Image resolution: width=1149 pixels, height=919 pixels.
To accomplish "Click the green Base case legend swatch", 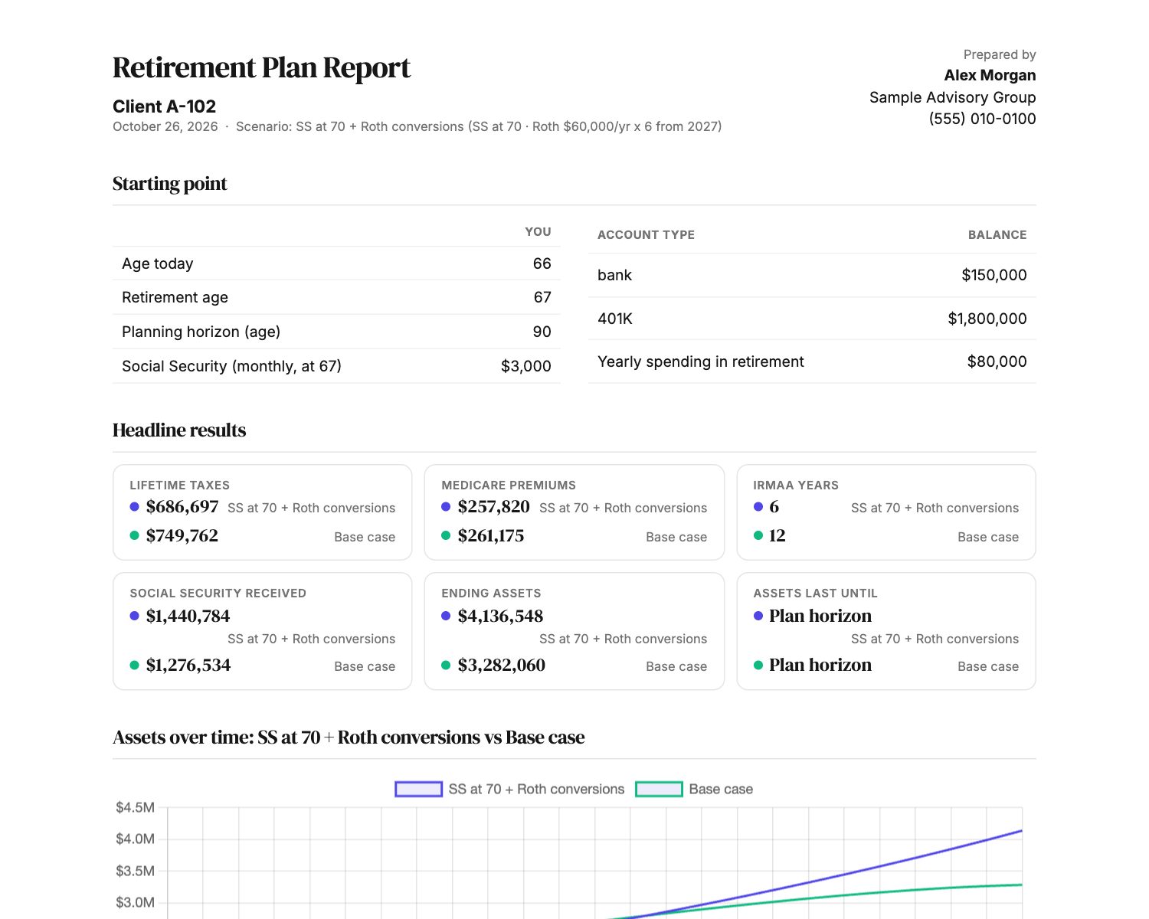I will 659,789.
